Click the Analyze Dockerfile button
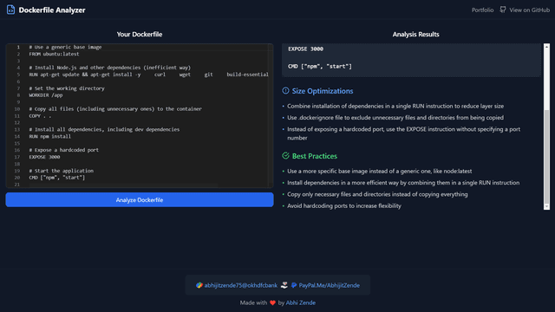Viewport: 555px width, 312px height. (x=140, y=200)
